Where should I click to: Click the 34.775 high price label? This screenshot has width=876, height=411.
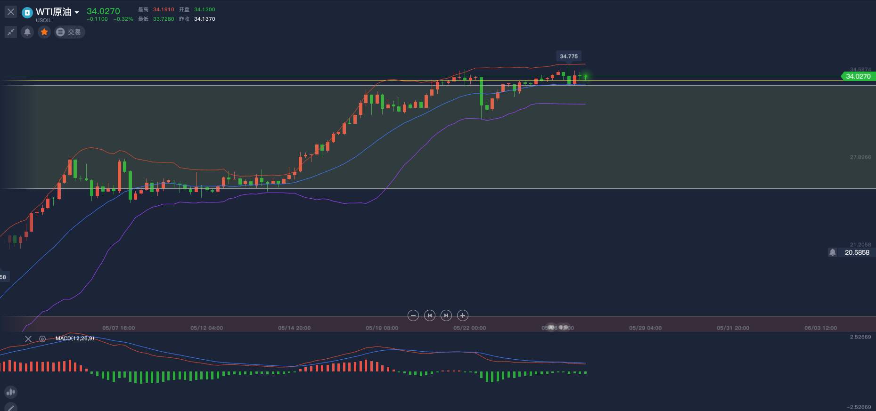[x=569, y=56]
